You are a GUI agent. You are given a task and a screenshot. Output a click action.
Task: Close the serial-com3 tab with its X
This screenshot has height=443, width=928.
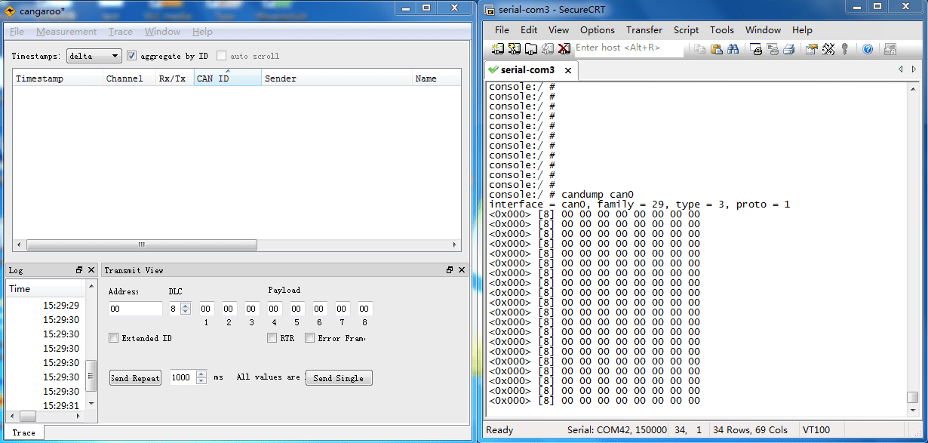click(568, 70)
